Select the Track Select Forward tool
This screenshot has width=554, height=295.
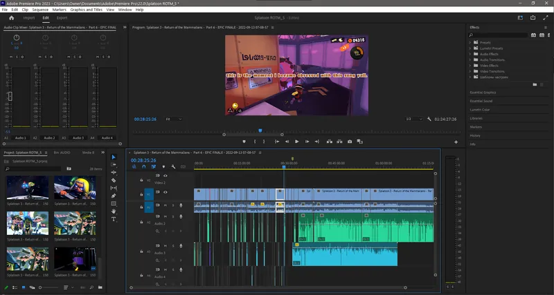[114, 164]
